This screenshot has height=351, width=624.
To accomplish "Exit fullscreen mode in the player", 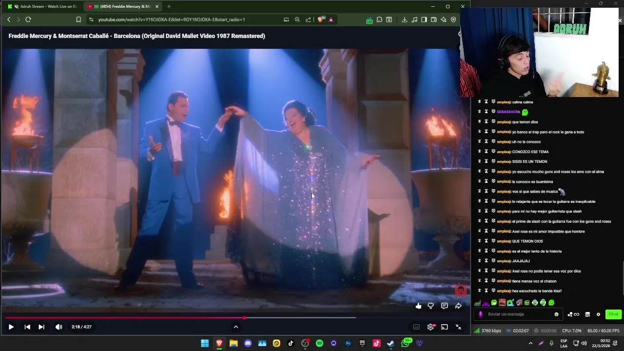I will click(x=458, y=327).
